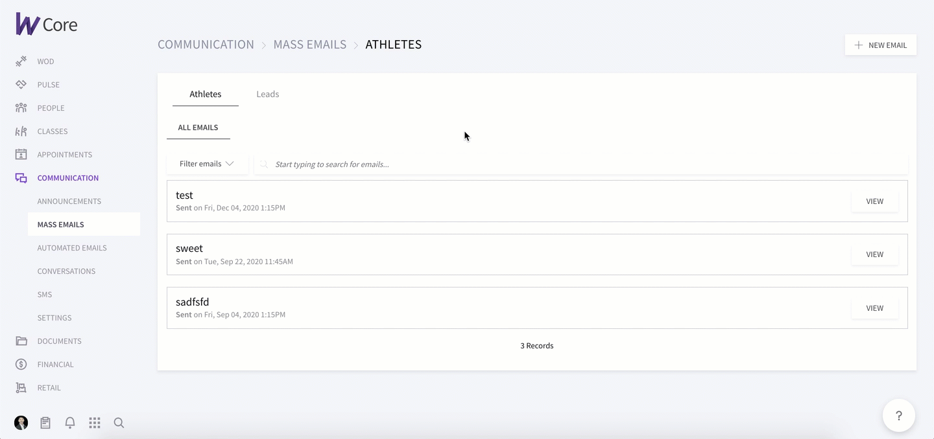Go to Pulse section
The image size is (934, 439).
[x=49, y=85]
